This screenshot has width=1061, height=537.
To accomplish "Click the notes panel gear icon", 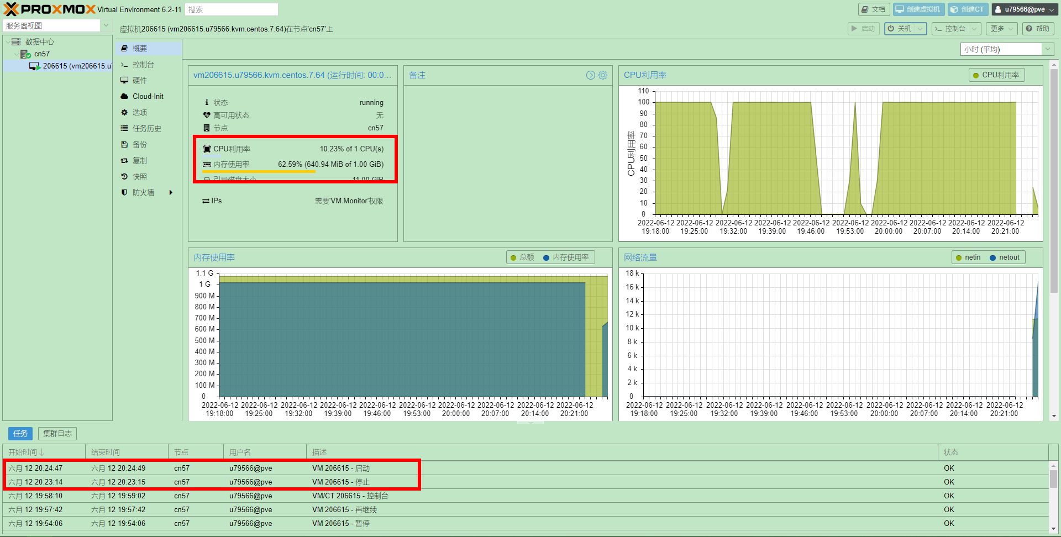I will point(603,75).
